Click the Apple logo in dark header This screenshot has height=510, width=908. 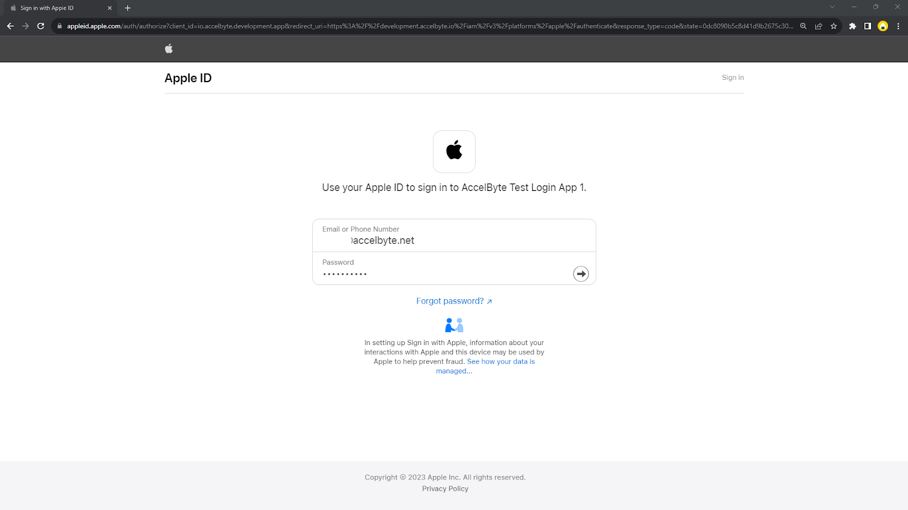click(x=169, y=49)
